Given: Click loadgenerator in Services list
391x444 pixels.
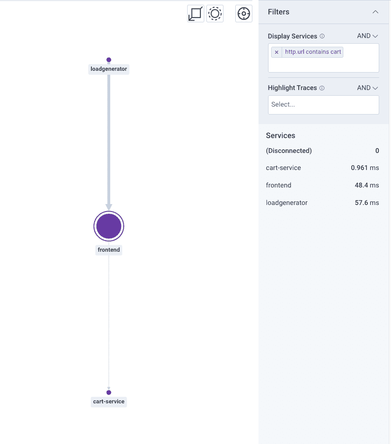Looking at the screenshot, I should [x=286, y=203].
